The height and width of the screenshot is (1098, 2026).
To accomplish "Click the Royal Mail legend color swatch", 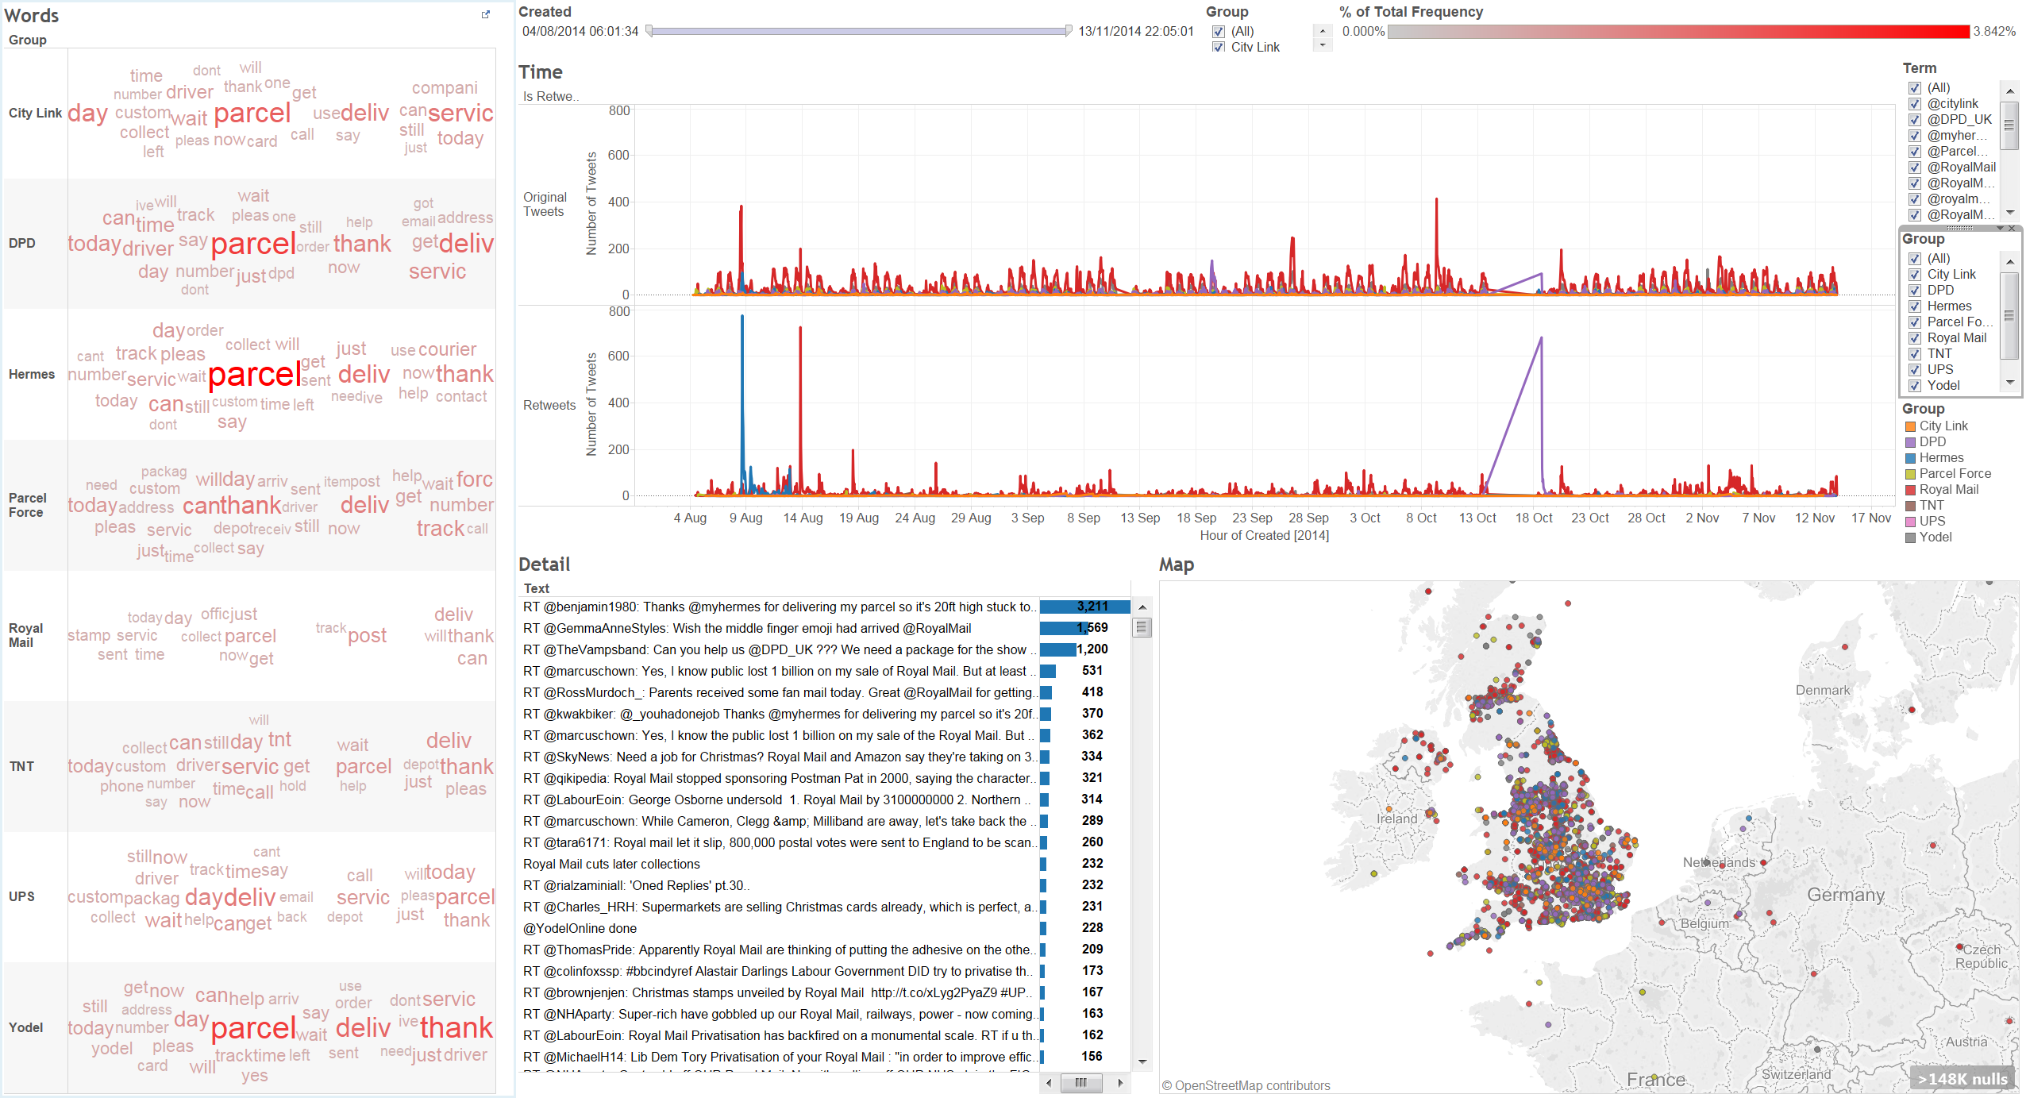I will click(1911, 490).
